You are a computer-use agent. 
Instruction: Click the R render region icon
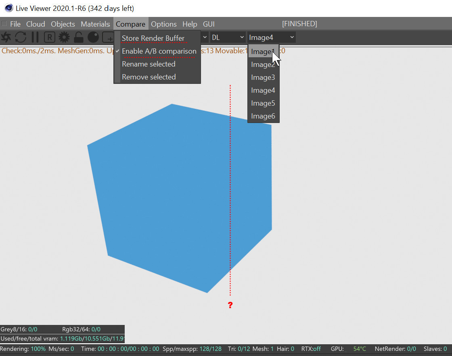coord(50,37)
